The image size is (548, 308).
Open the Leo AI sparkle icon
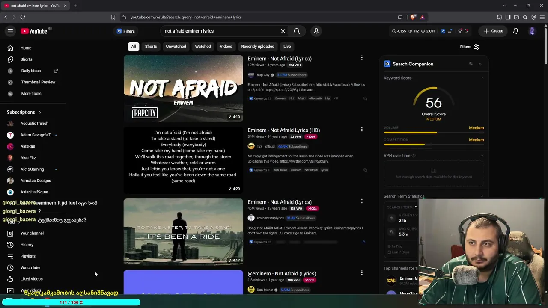525,17
